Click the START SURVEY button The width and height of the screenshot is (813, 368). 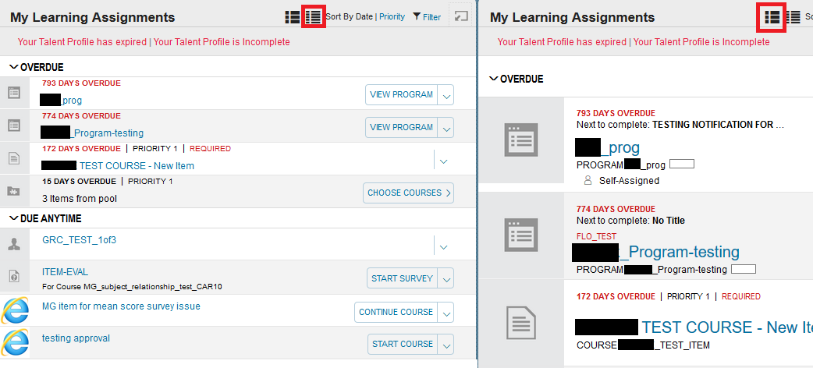click(402, 278)
